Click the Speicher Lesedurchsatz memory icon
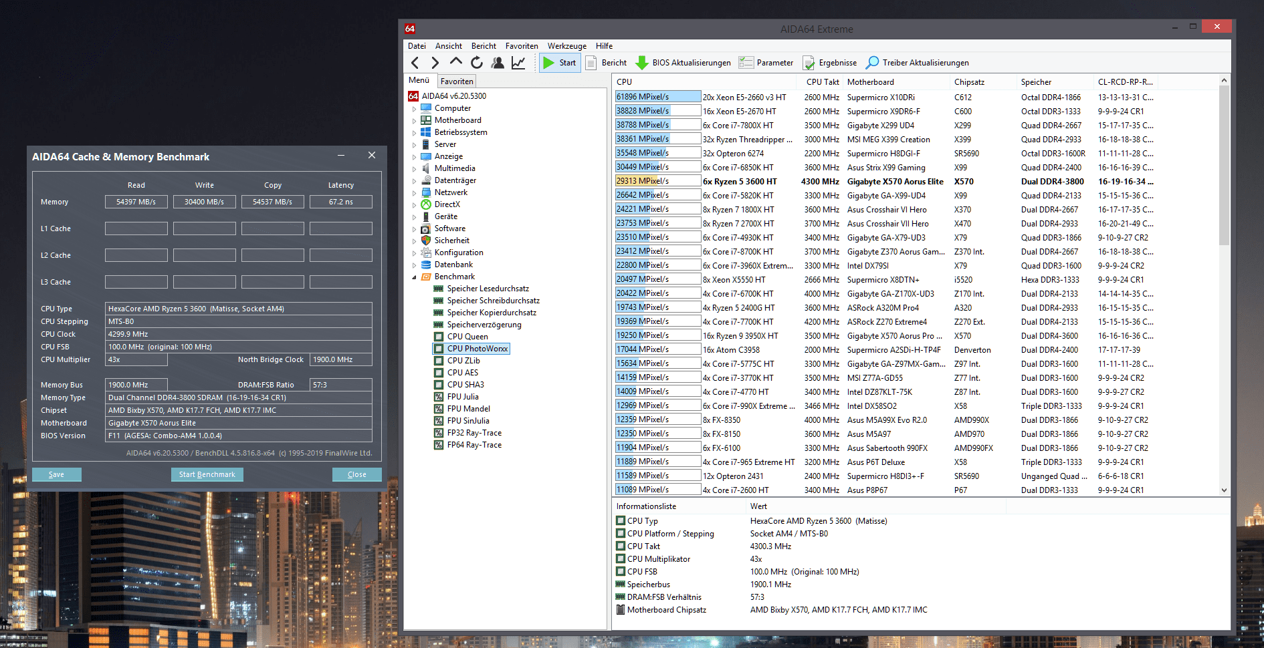 coord(439,289)
